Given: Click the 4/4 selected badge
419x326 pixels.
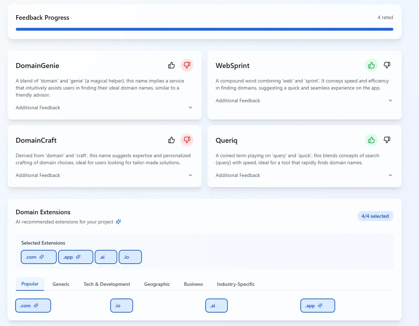Looking at the screenshot, I should 375,216.
